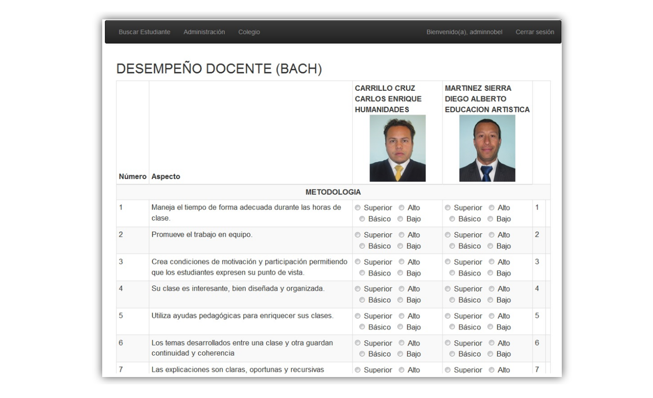Viewport: 653px width, 398px height.
Task: Click Martinez Sierra Diego Alberto photo
Action: (487, 148)
